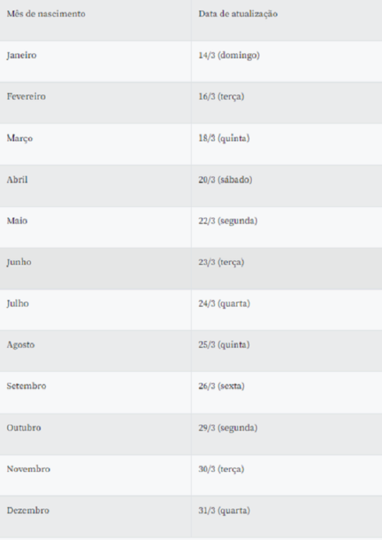Click the '22/3 (segunda)' date cell
The width and height of the screenshot is (382, 540).
[x=287, y=227]
